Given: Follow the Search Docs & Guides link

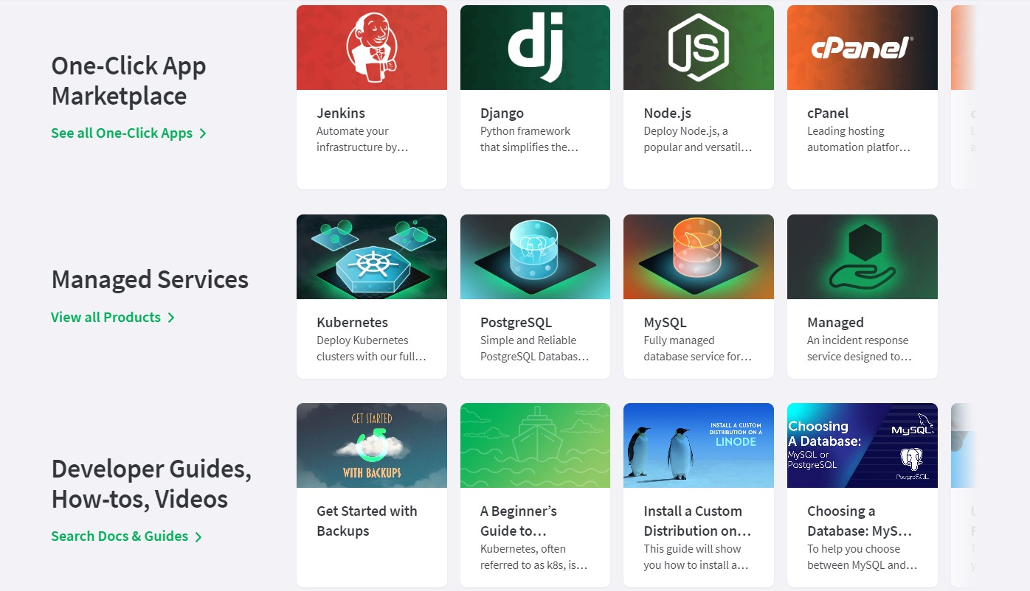Looking at the screenshot, I should coord(120,536).
